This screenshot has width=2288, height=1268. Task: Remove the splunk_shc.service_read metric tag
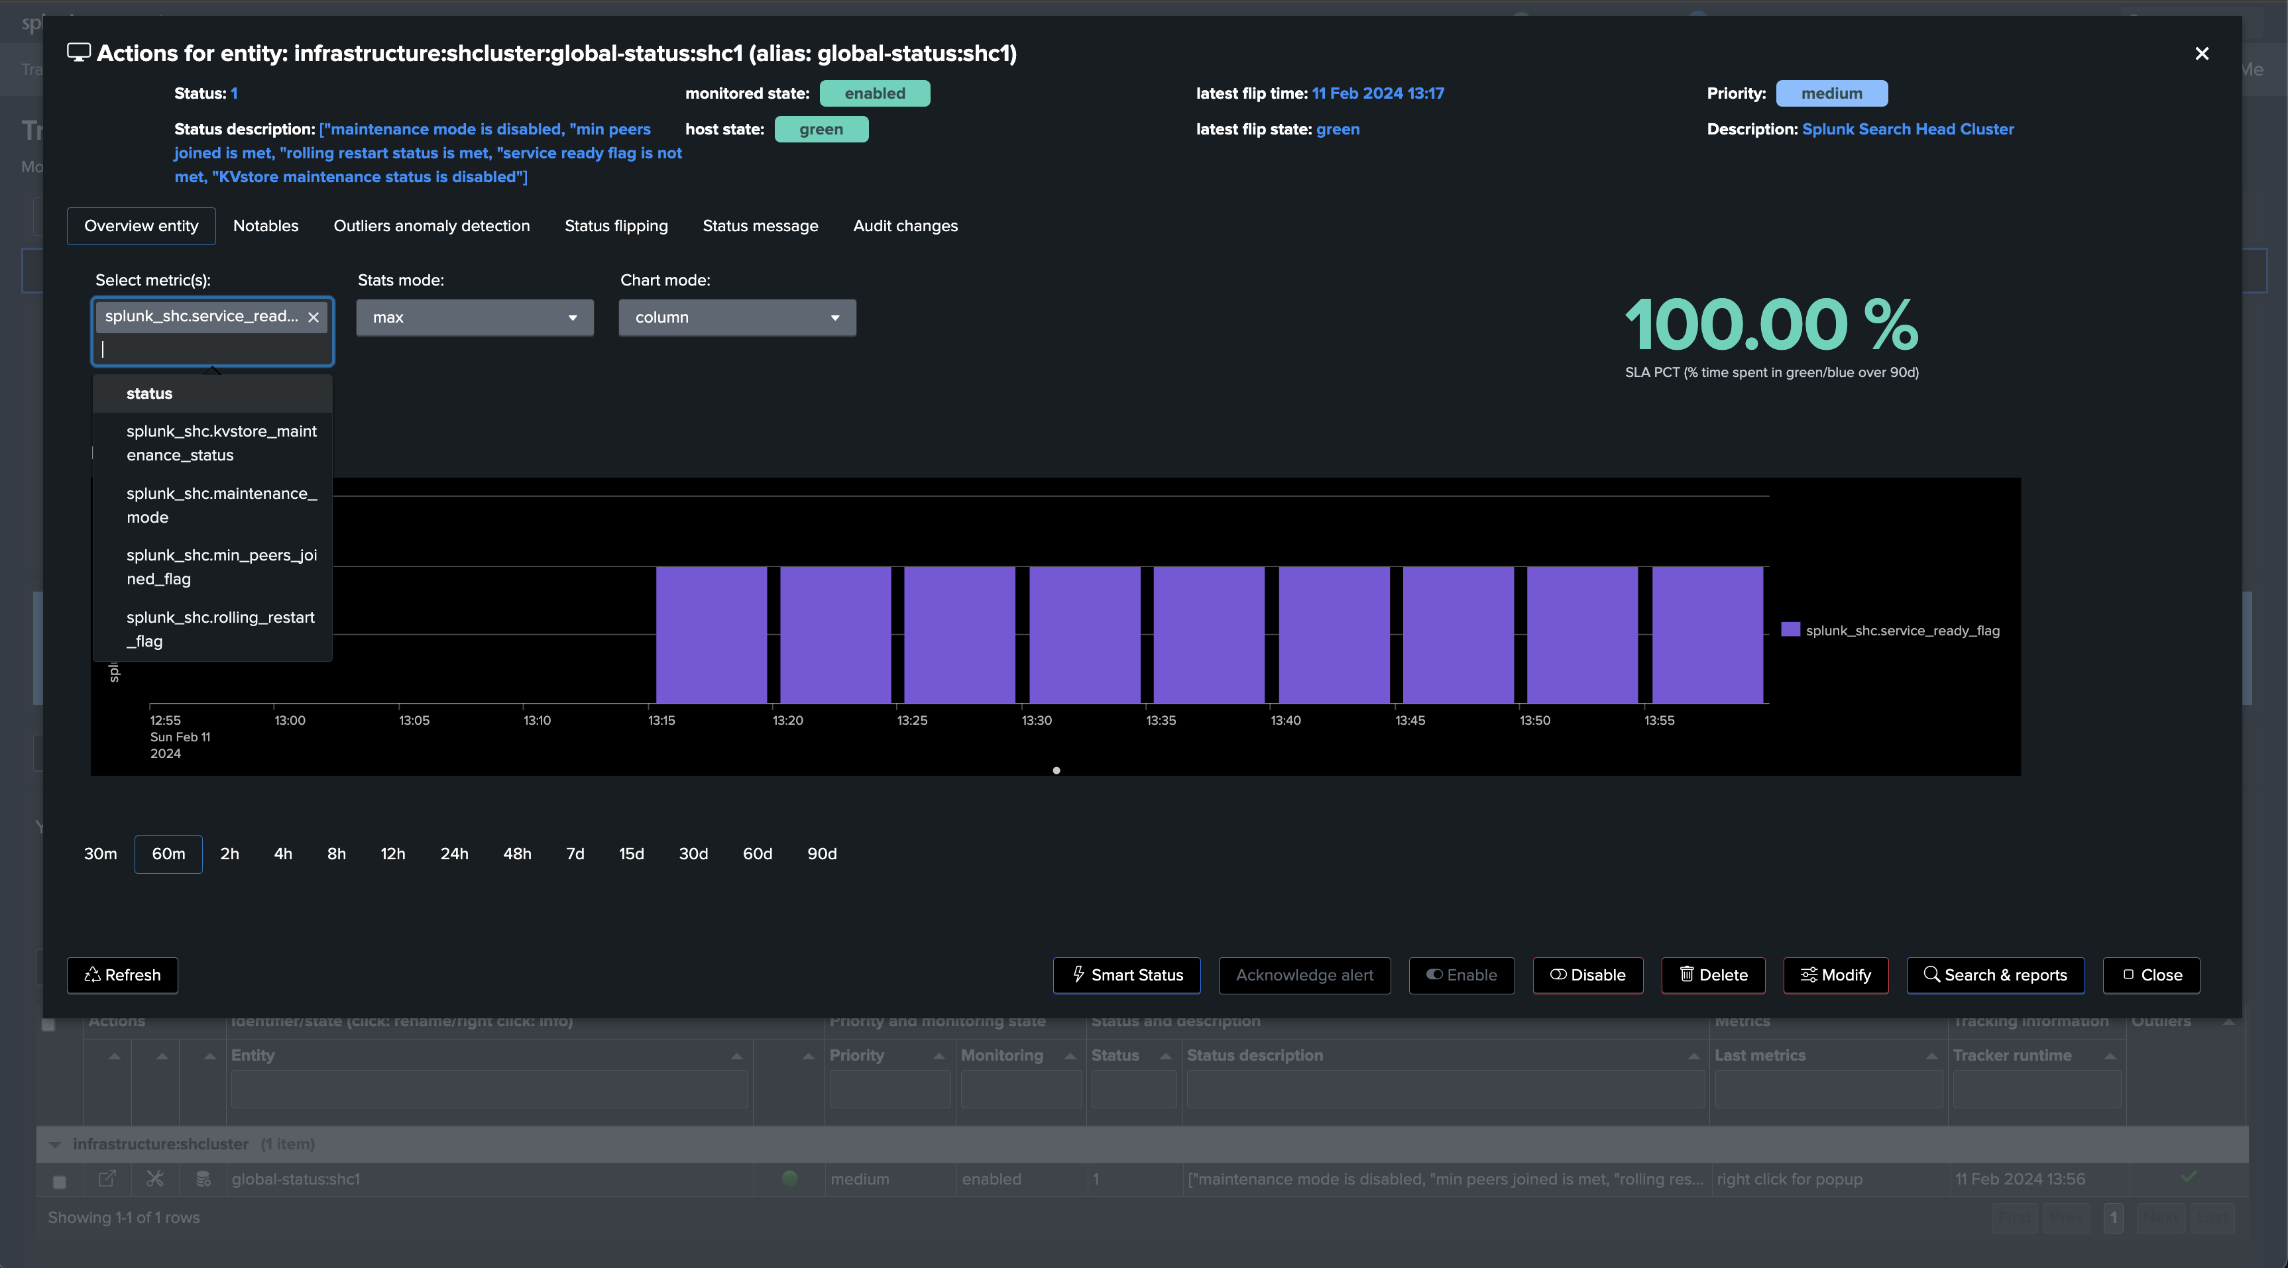(314, 317)
